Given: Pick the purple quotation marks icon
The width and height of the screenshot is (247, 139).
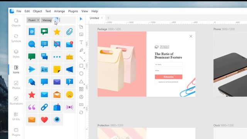Looking at the screenshot, I should pos(32,107).
